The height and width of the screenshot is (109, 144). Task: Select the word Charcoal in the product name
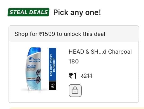click(120, 52)
